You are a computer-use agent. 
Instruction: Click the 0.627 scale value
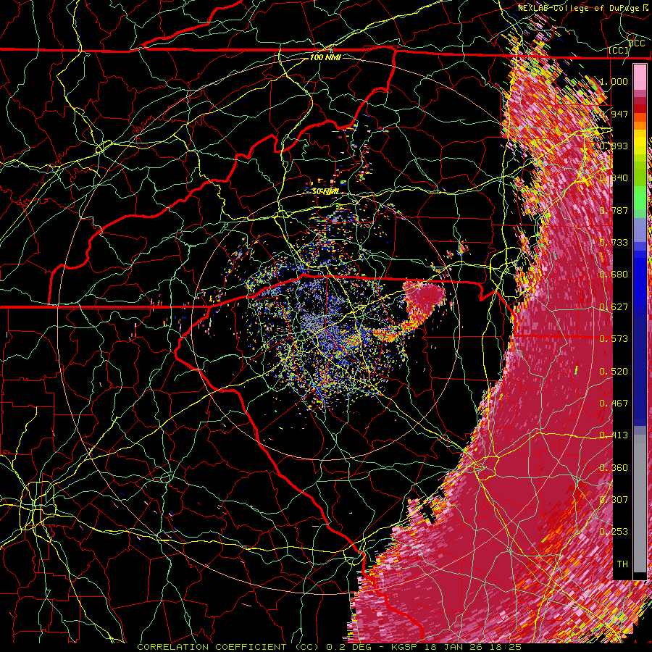[x=614, y=307]
